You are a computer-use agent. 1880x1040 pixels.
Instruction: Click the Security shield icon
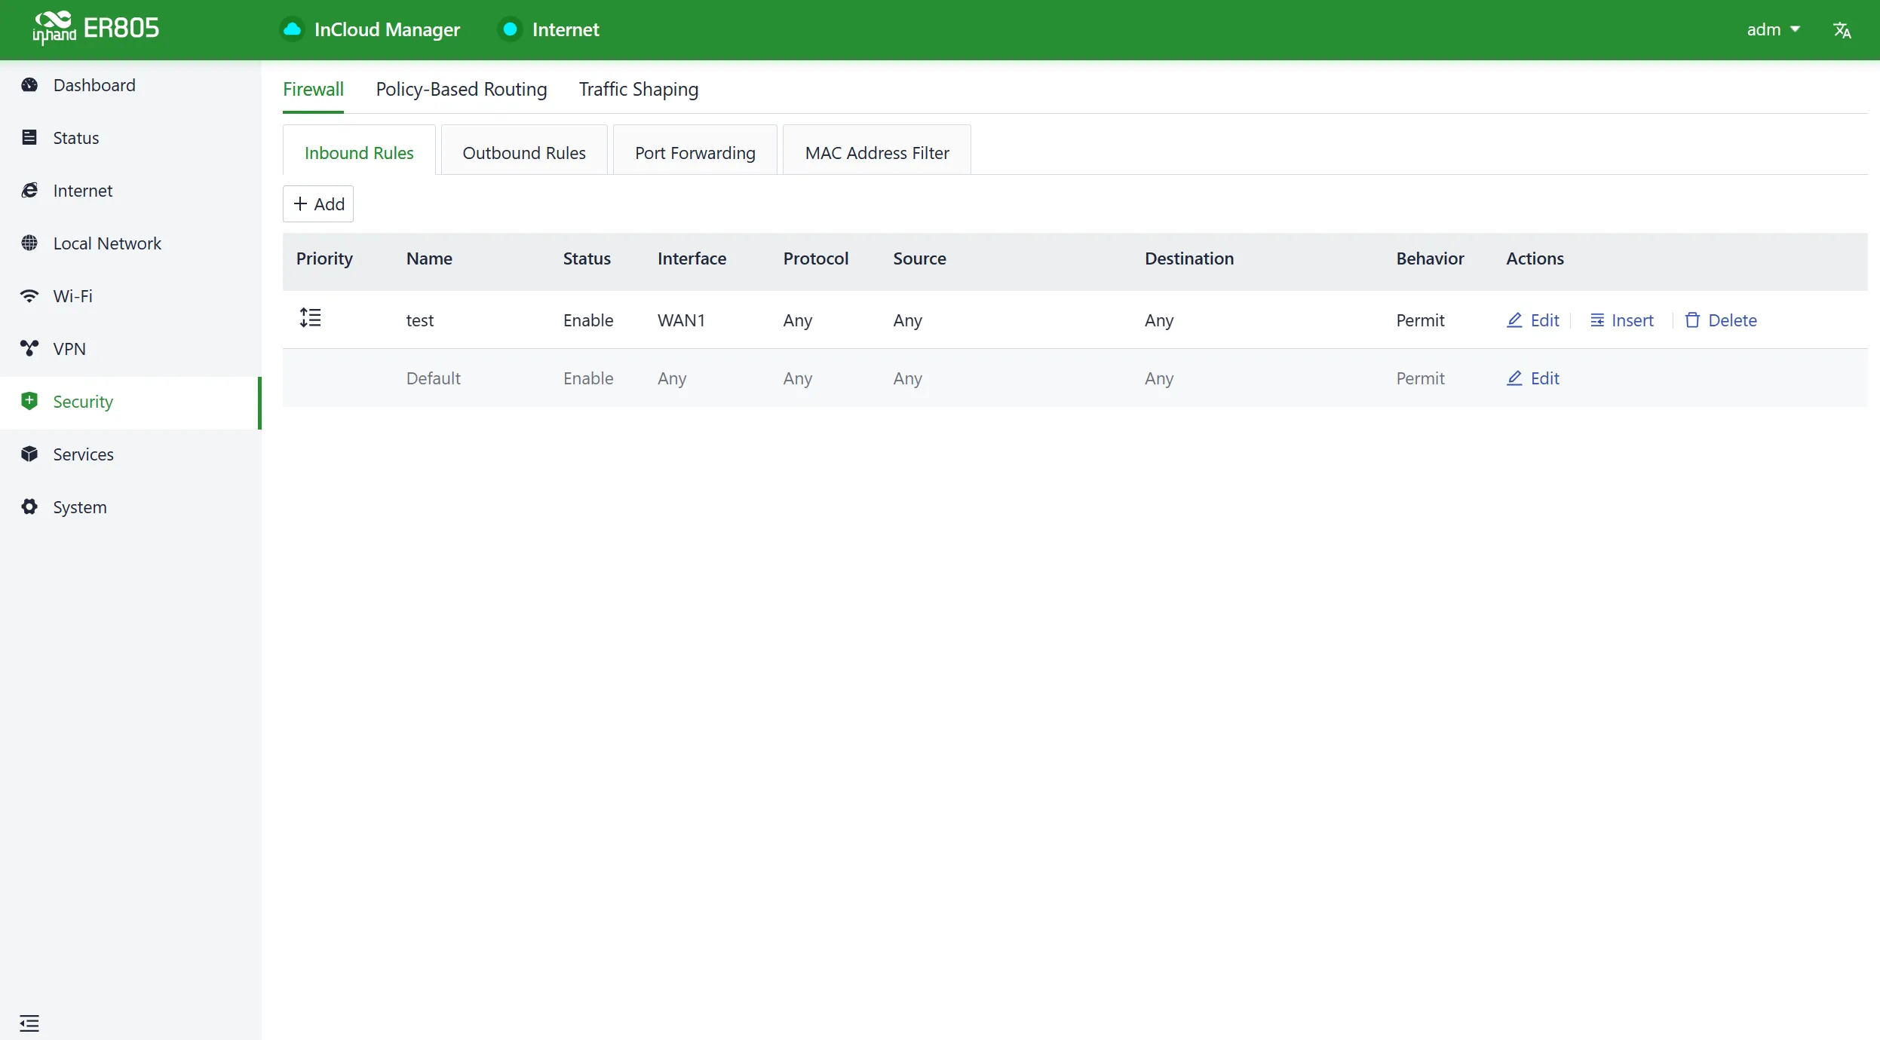(x=29, y=401)
